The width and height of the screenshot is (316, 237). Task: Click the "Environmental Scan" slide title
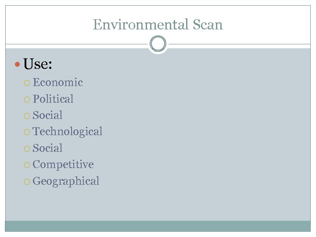tap(158, 25)
